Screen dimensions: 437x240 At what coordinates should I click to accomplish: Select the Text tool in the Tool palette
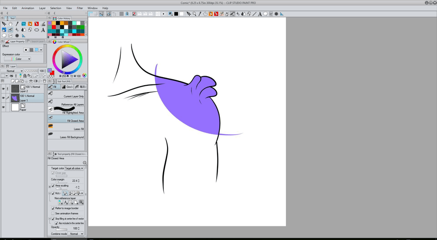[43, 30]
